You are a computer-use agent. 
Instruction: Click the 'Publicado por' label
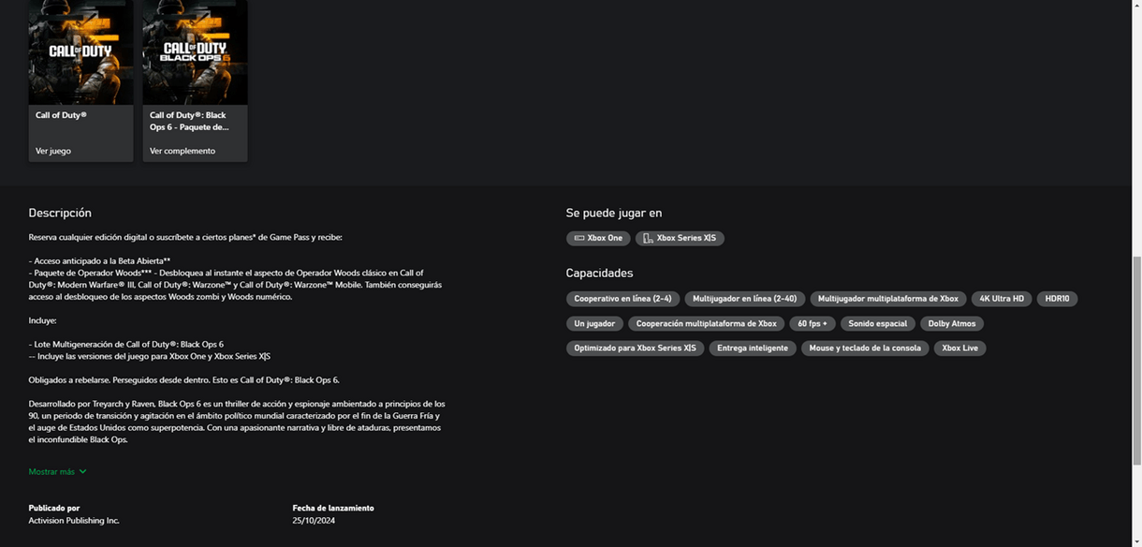54,508
